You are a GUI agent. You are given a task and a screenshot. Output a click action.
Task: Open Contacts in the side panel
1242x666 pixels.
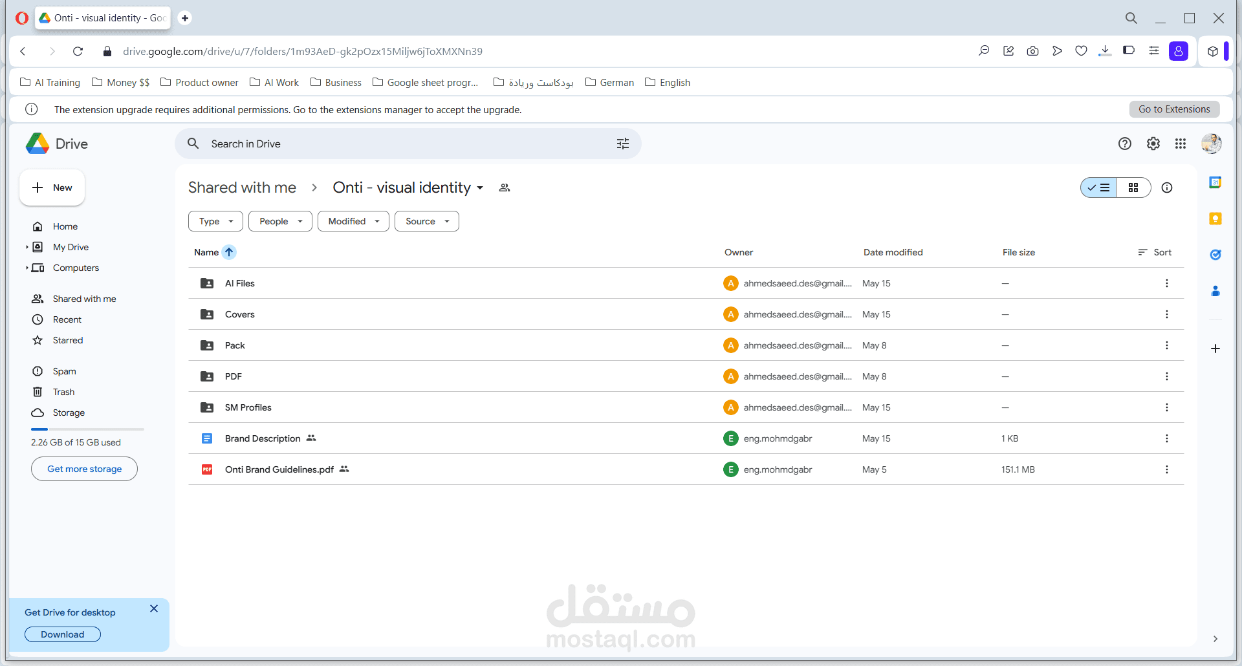pos(1215,291)
